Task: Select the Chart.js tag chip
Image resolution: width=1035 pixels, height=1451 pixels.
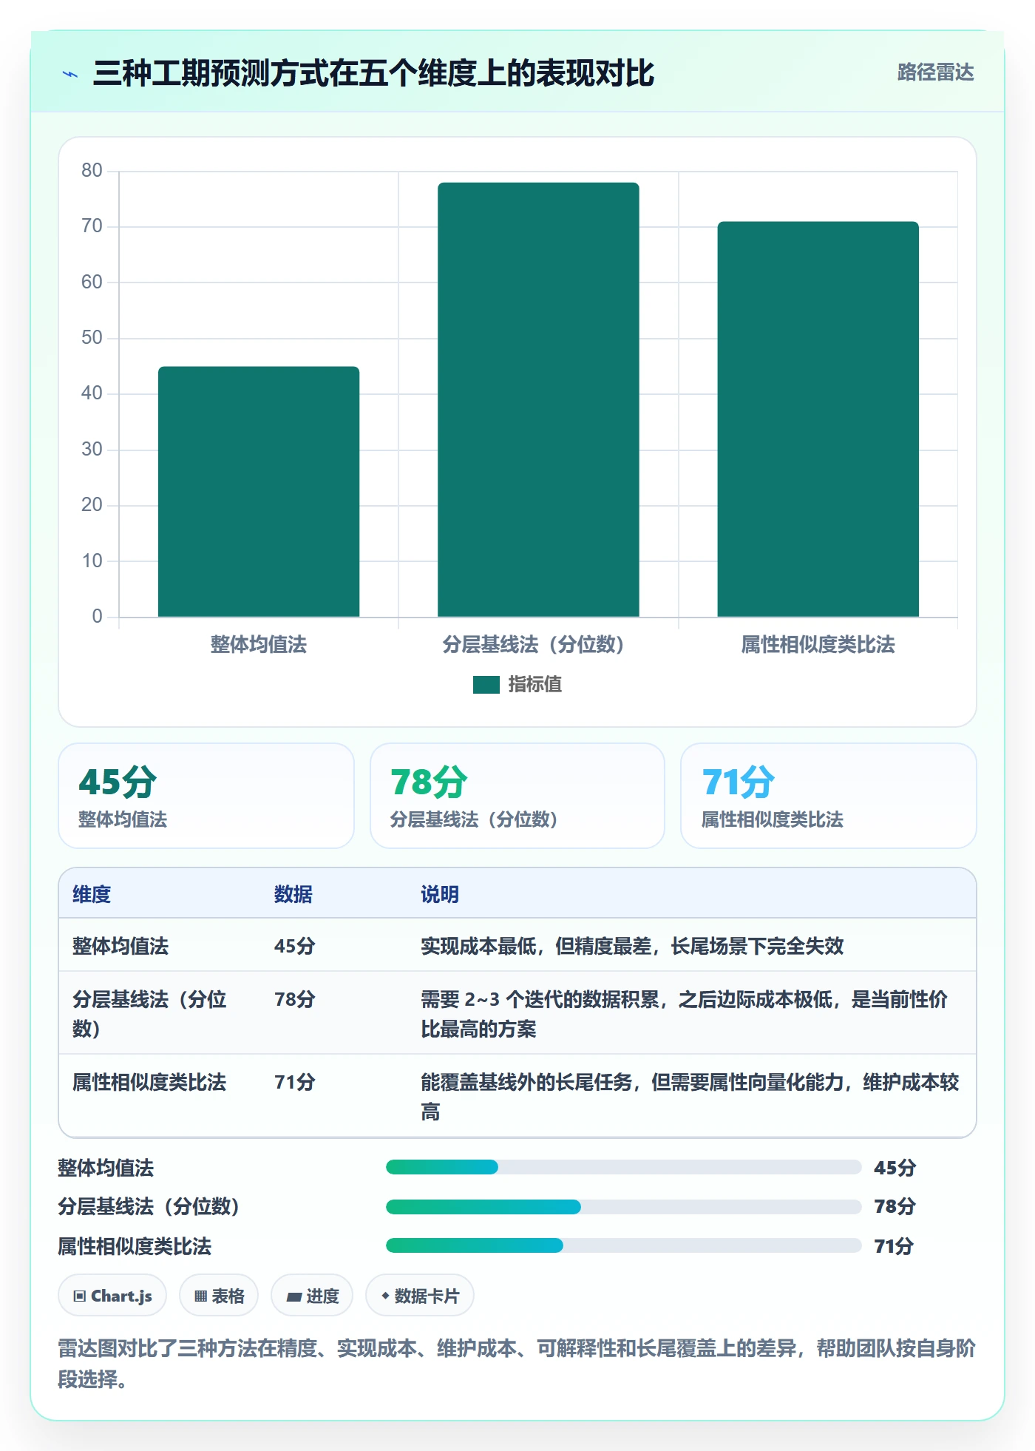Action: pos(112,1296)
